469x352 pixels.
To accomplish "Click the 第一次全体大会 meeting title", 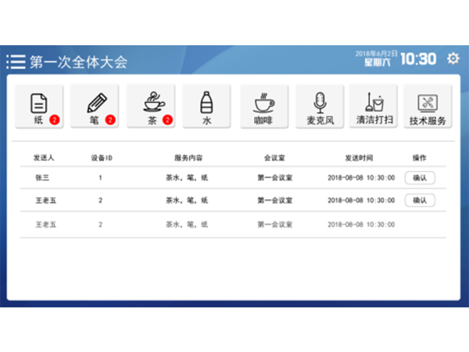I will (79, 62).
